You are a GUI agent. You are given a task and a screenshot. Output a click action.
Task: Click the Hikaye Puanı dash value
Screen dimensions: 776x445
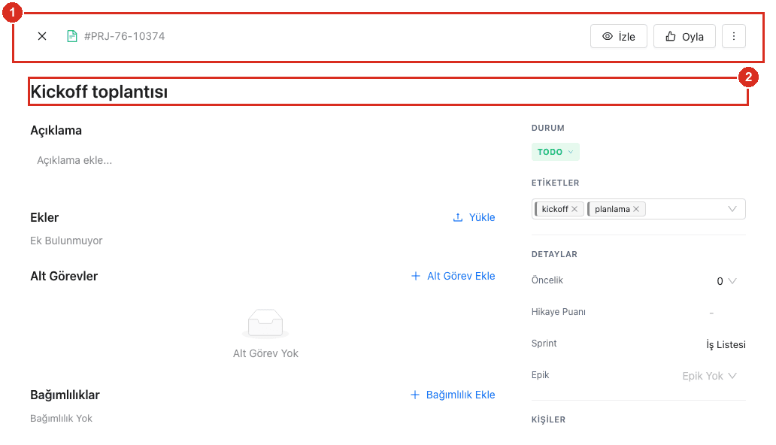tap(711, 313)
